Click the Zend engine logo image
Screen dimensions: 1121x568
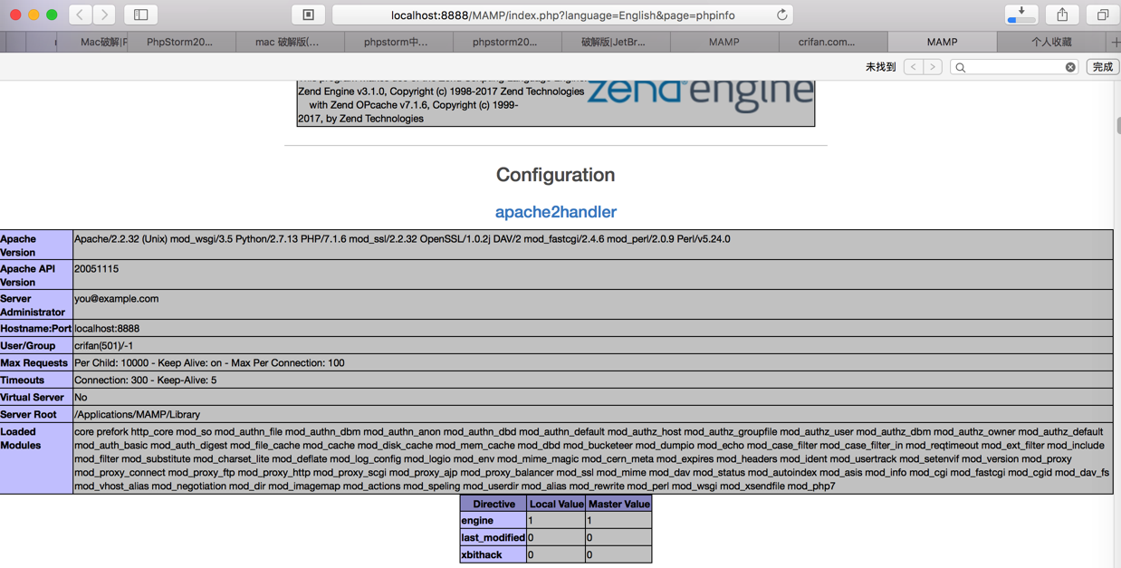coord(700,95)
